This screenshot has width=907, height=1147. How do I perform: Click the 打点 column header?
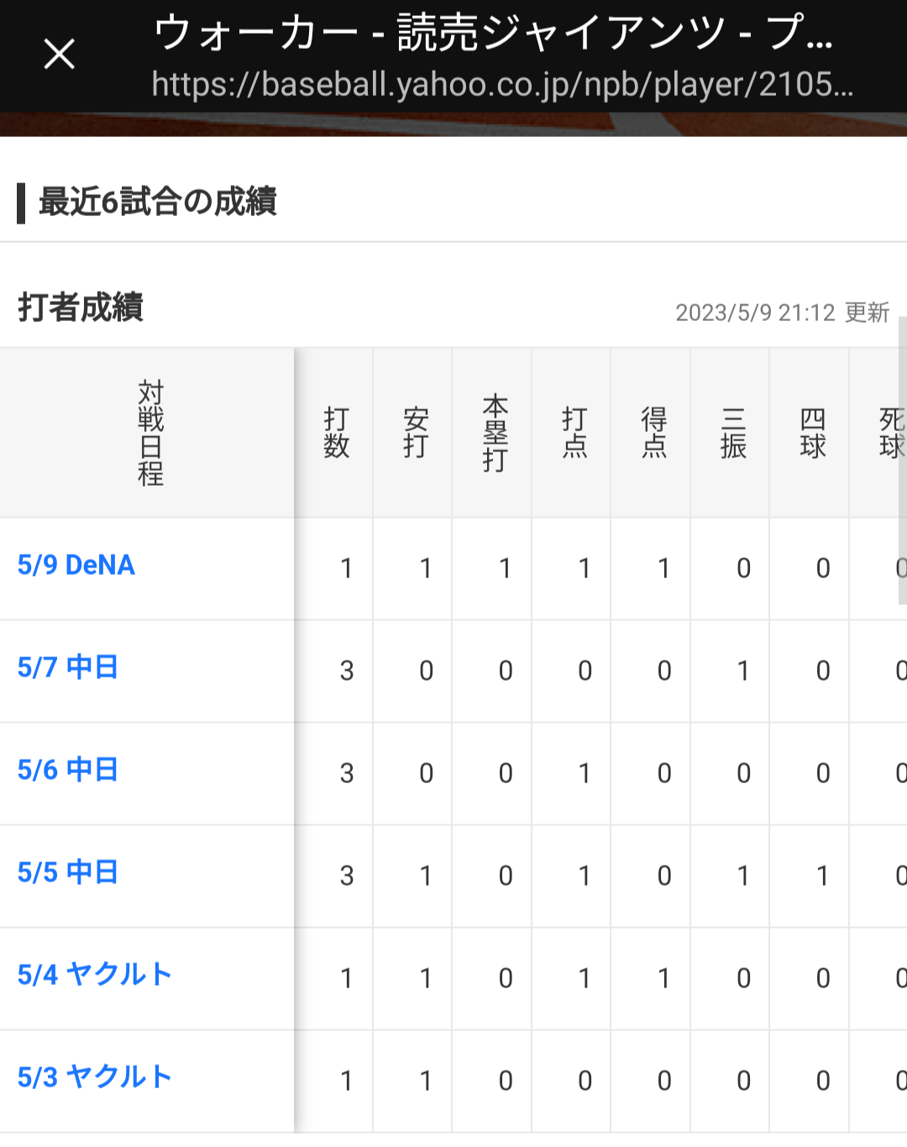pos(574,433)
